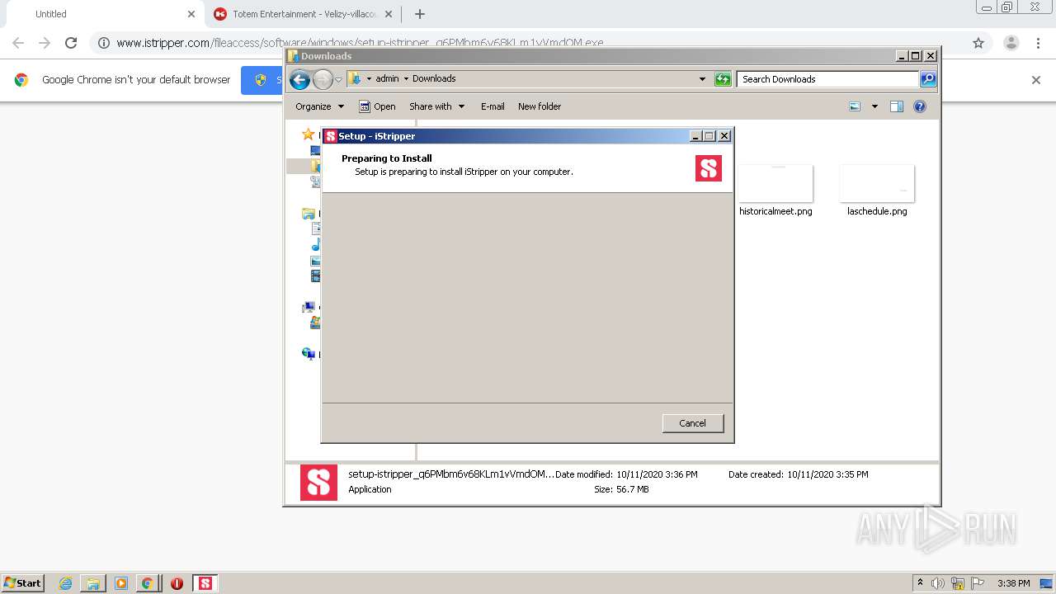Open the address bar history dropdown
The image size is (1056, 594).
point(702,79)
